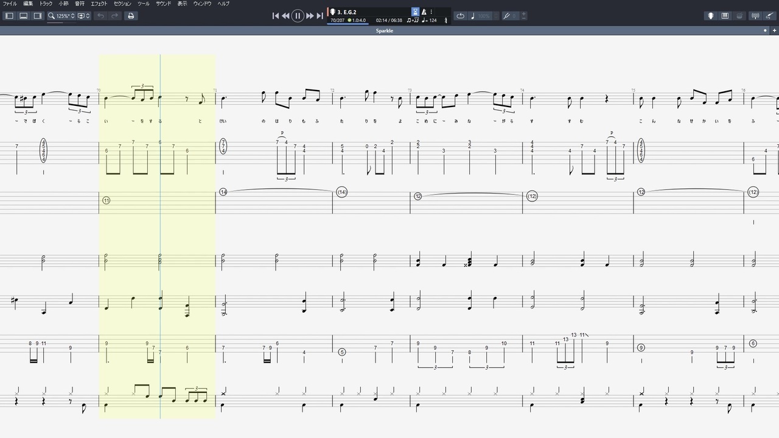The width and height of the screenshot is (779, 438).
Task: Toggle the left edit palette panel
Action: pyautogui.click(x=9, y=16)
